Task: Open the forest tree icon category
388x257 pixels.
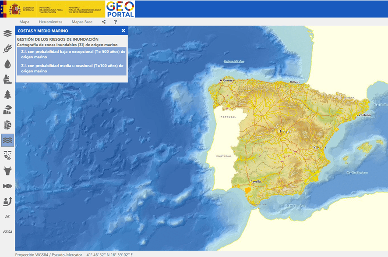Action: coord(7,94)
